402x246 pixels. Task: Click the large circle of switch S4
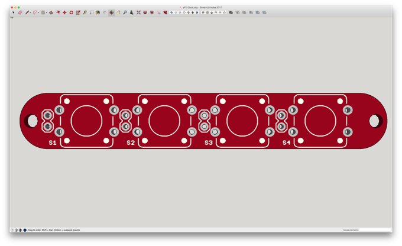click(x=320, y=121)
